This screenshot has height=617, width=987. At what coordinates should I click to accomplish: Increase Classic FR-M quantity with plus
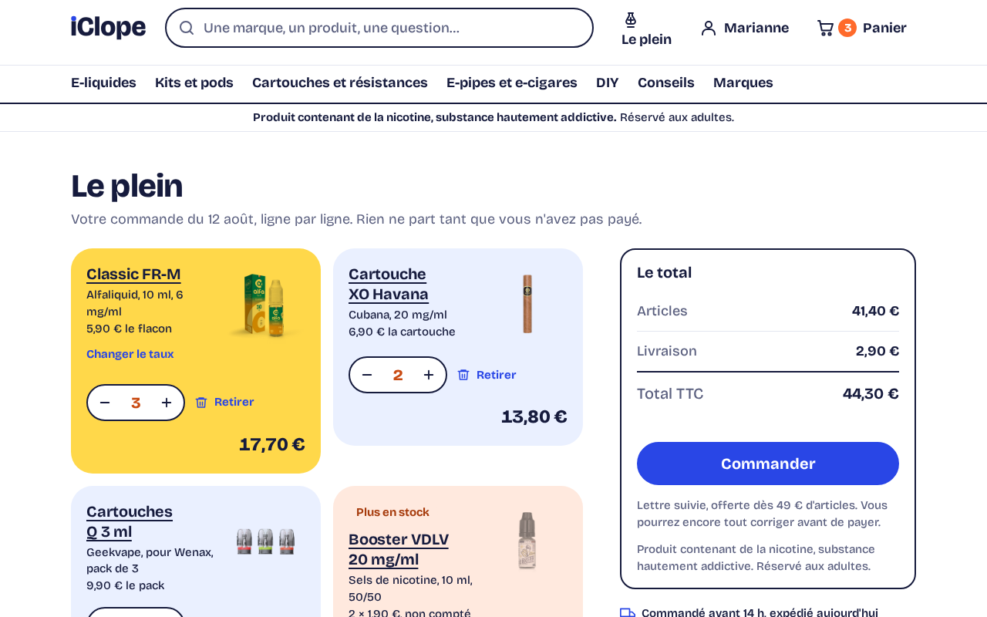tap(167, 403)
